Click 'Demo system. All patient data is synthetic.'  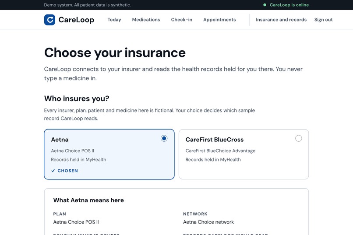87,5
